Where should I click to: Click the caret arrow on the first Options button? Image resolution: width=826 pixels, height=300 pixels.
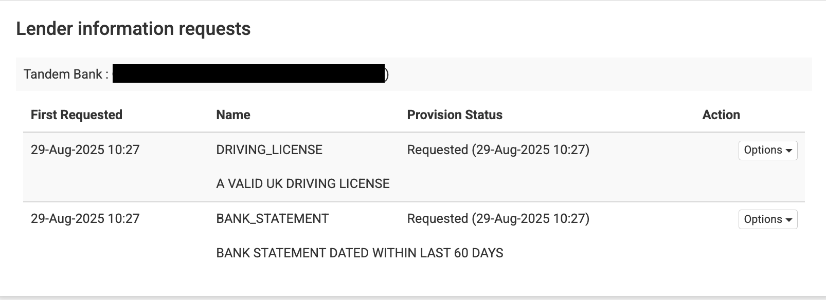[789, 151]
